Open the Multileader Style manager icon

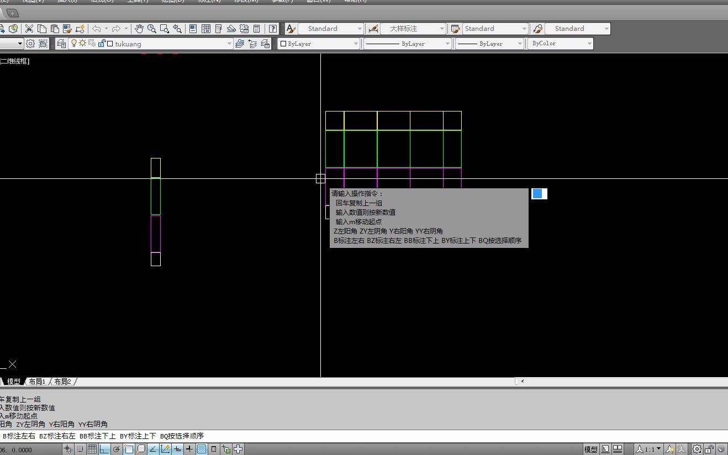pyautogui.click(x=538, y=29)
